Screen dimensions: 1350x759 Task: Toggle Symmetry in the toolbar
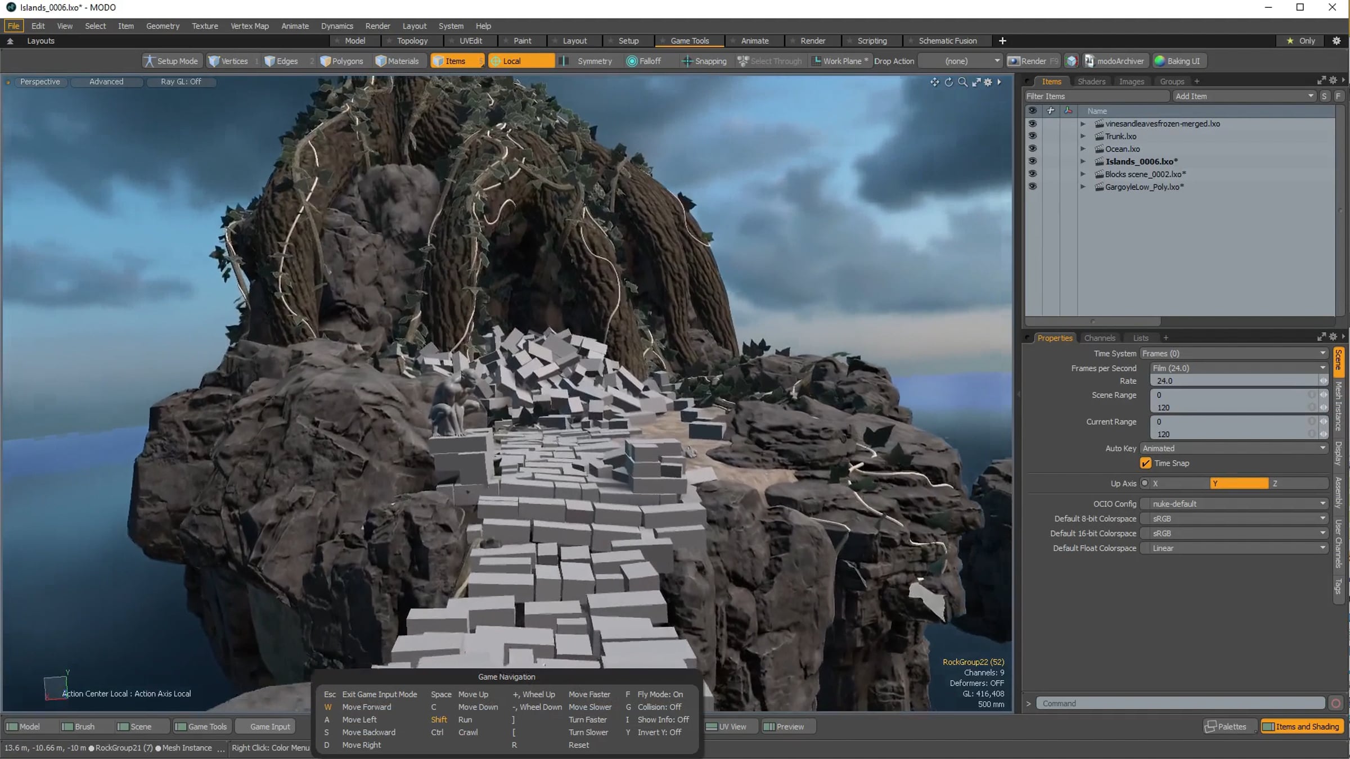click(x=587, y=61)
